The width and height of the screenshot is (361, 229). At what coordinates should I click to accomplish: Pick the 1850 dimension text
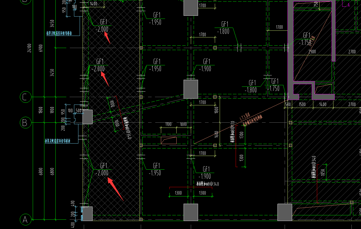(x=323, y=172)
